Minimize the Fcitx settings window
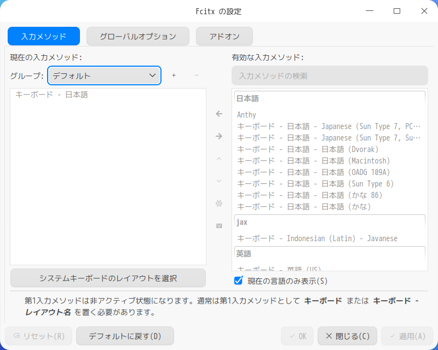Viewport: 438px width, 350px height. (x=370, y=11)
